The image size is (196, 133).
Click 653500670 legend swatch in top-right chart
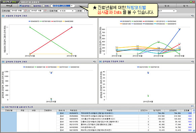tap(121, 21)
